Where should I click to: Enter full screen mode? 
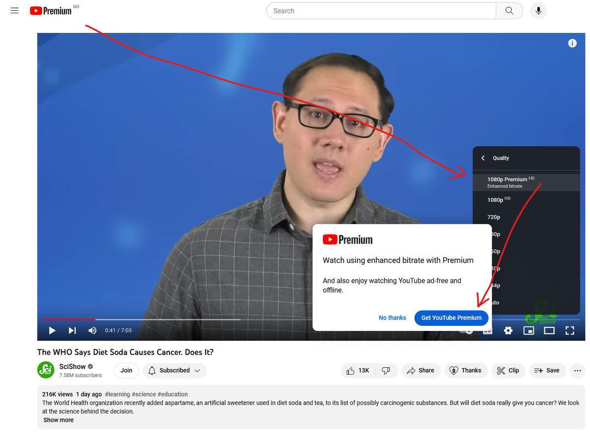(x=570, y=330)
